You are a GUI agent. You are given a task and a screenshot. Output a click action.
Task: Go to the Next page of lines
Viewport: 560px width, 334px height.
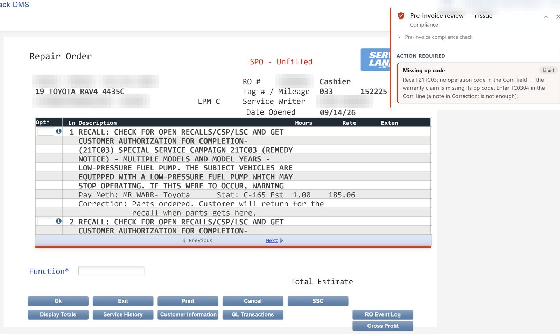[x=272, y=240]
